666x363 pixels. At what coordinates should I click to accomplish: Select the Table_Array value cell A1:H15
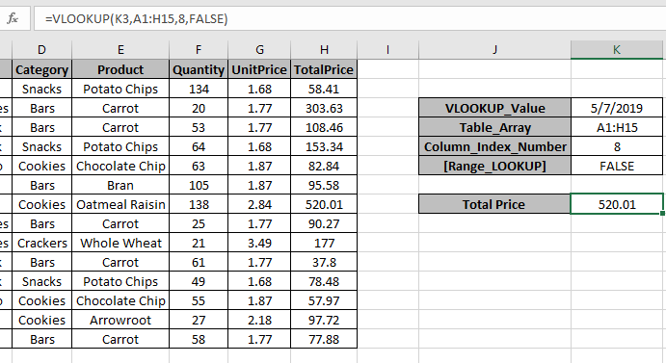(x=617, y=127)
